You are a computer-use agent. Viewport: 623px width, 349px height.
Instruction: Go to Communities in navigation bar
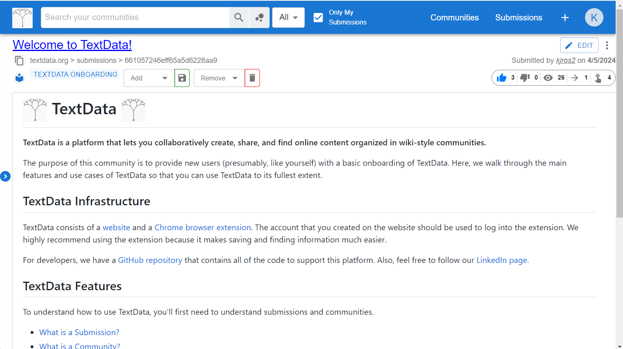455,18
